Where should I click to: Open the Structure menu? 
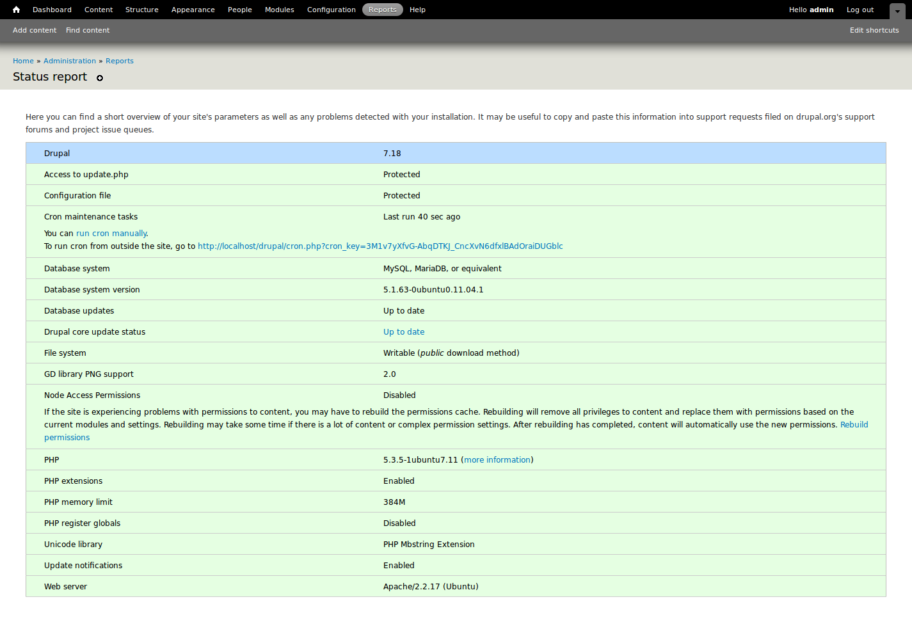(x=141, y=9)
